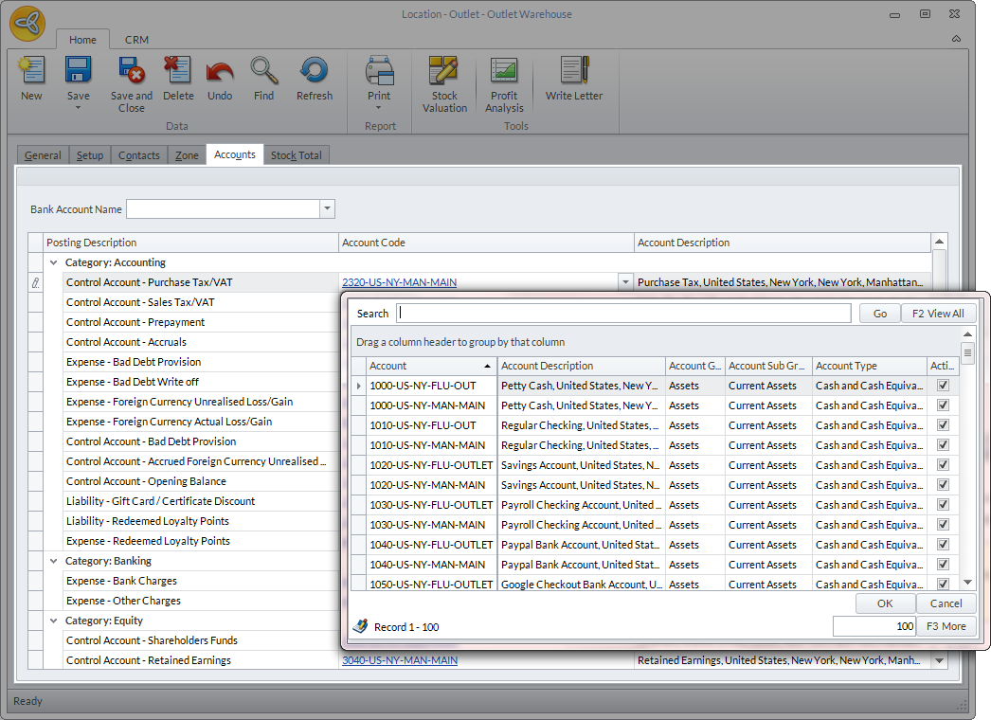Viewport: 991px width, 720px height.
Task: Open the Find tool
Action: [264, 78]
